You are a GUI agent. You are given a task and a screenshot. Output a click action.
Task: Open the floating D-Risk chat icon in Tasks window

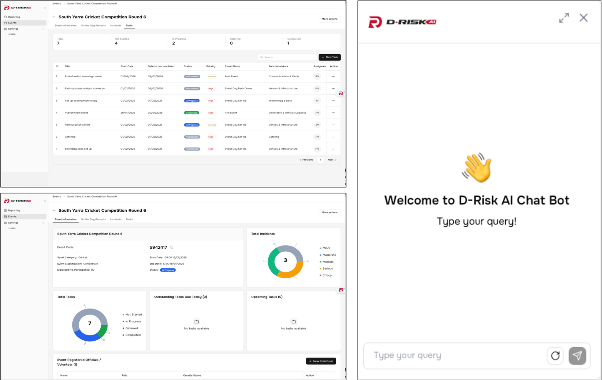click(x=341, y=93)
